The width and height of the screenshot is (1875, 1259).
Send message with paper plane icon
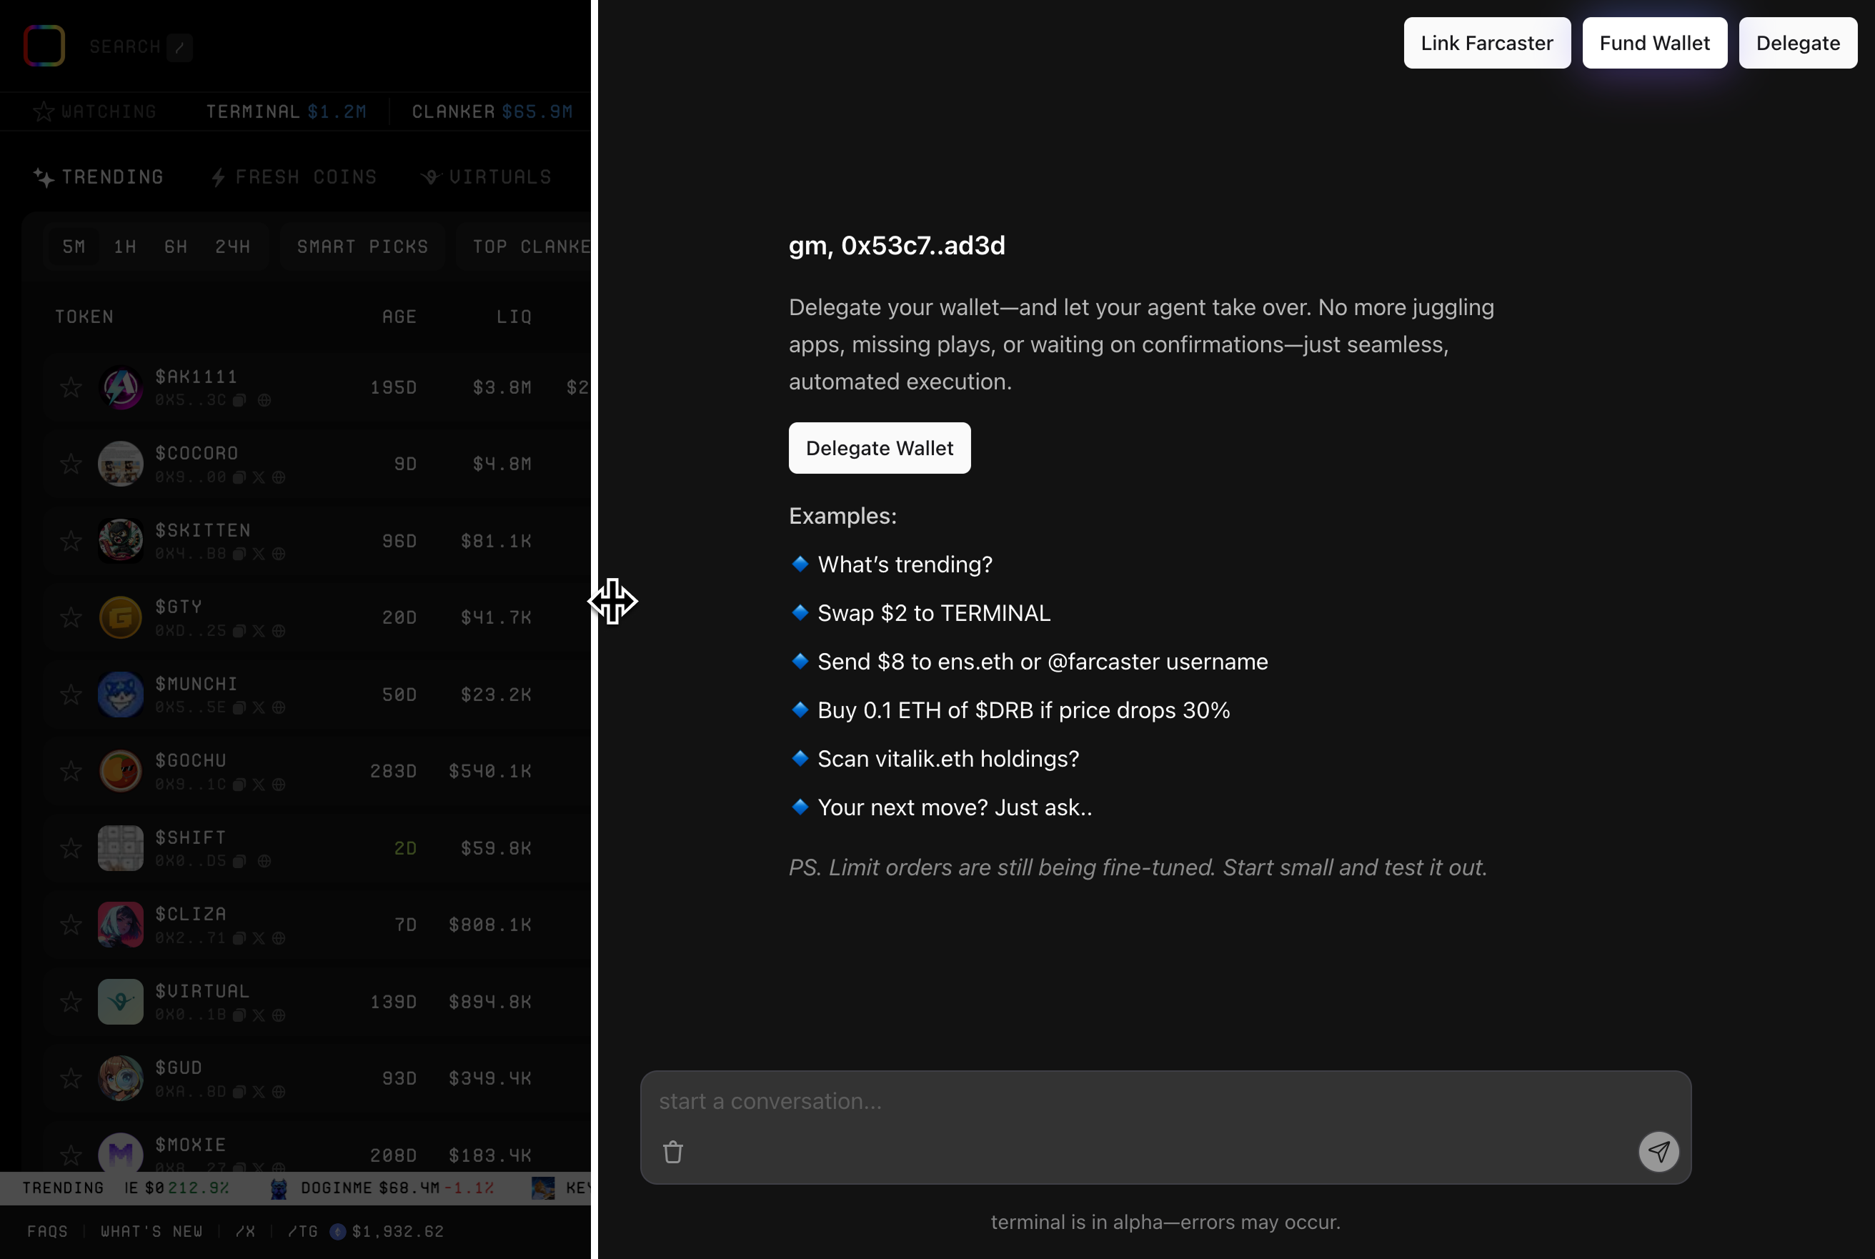[1658, 1153]
